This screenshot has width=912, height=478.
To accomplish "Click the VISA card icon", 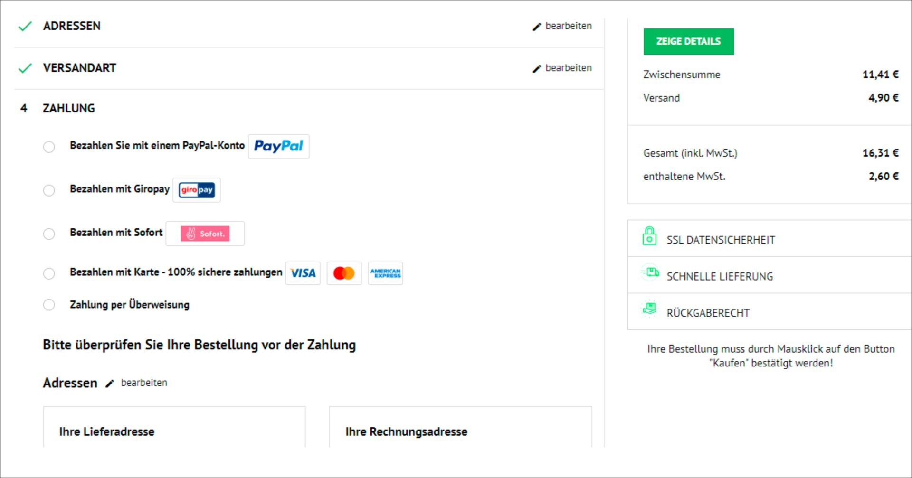I will click(303, 273).
